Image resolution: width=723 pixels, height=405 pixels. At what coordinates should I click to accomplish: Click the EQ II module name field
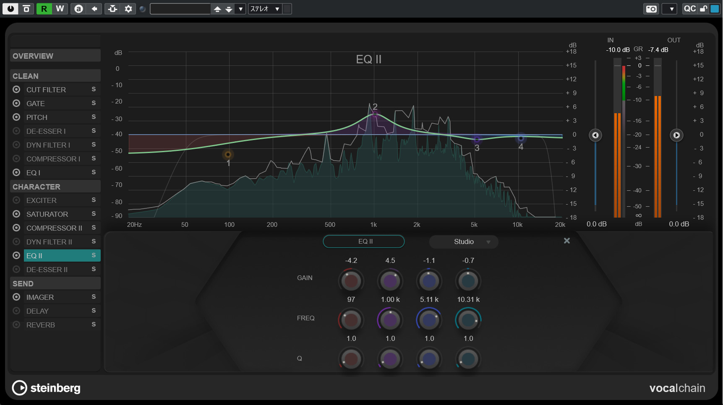coord(364,241)
